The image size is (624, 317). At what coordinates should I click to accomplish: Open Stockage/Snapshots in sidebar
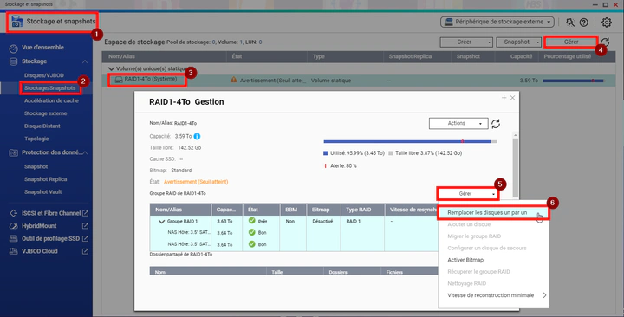[x=49, y=88]
